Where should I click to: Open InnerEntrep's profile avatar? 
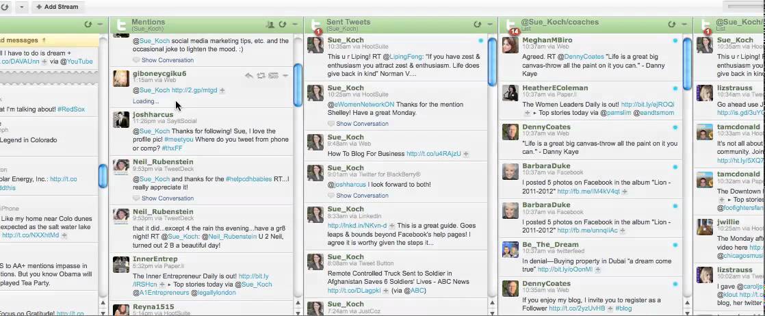[x=121, y=264]
